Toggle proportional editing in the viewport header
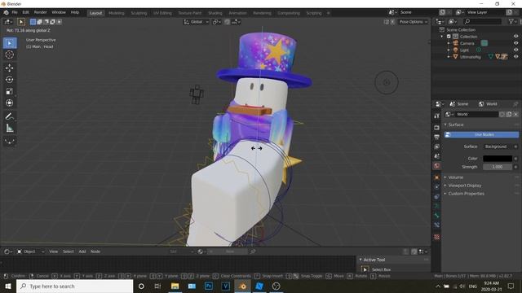522x293 pixels. coord(227,22)
